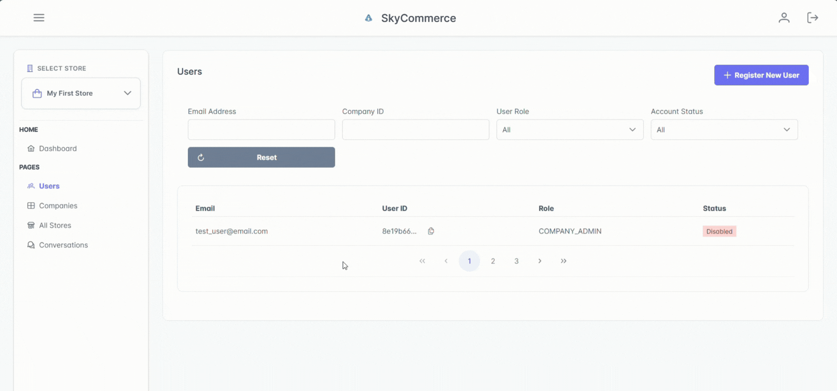Click the Reset filters button

261,157
